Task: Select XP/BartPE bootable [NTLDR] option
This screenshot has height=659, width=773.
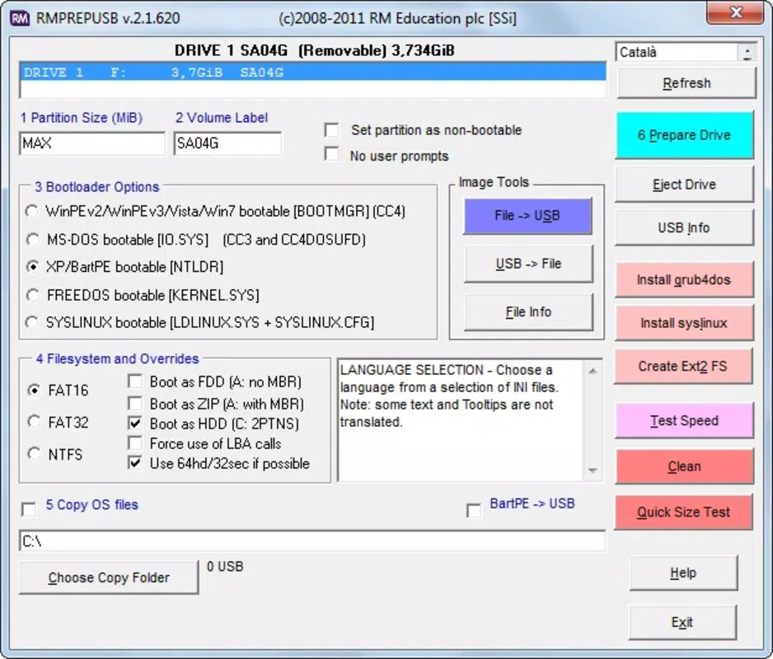Action: (x=32, y=267)
